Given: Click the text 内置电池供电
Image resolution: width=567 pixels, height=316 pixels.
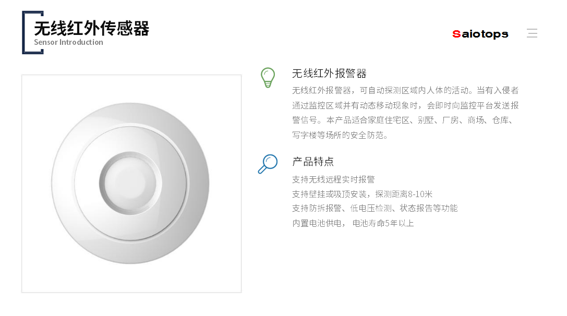Looking at the screenshot, I should (x=318, y=223).
